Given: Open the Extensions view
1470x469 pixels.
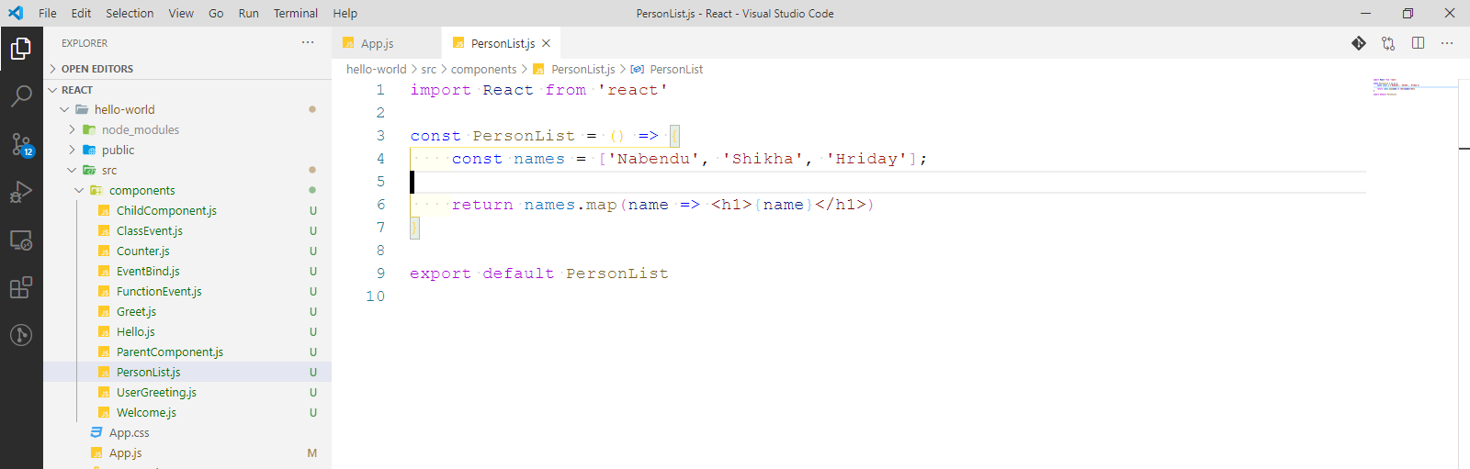Looking at the screenshot, I should click(x=21, y=287).
